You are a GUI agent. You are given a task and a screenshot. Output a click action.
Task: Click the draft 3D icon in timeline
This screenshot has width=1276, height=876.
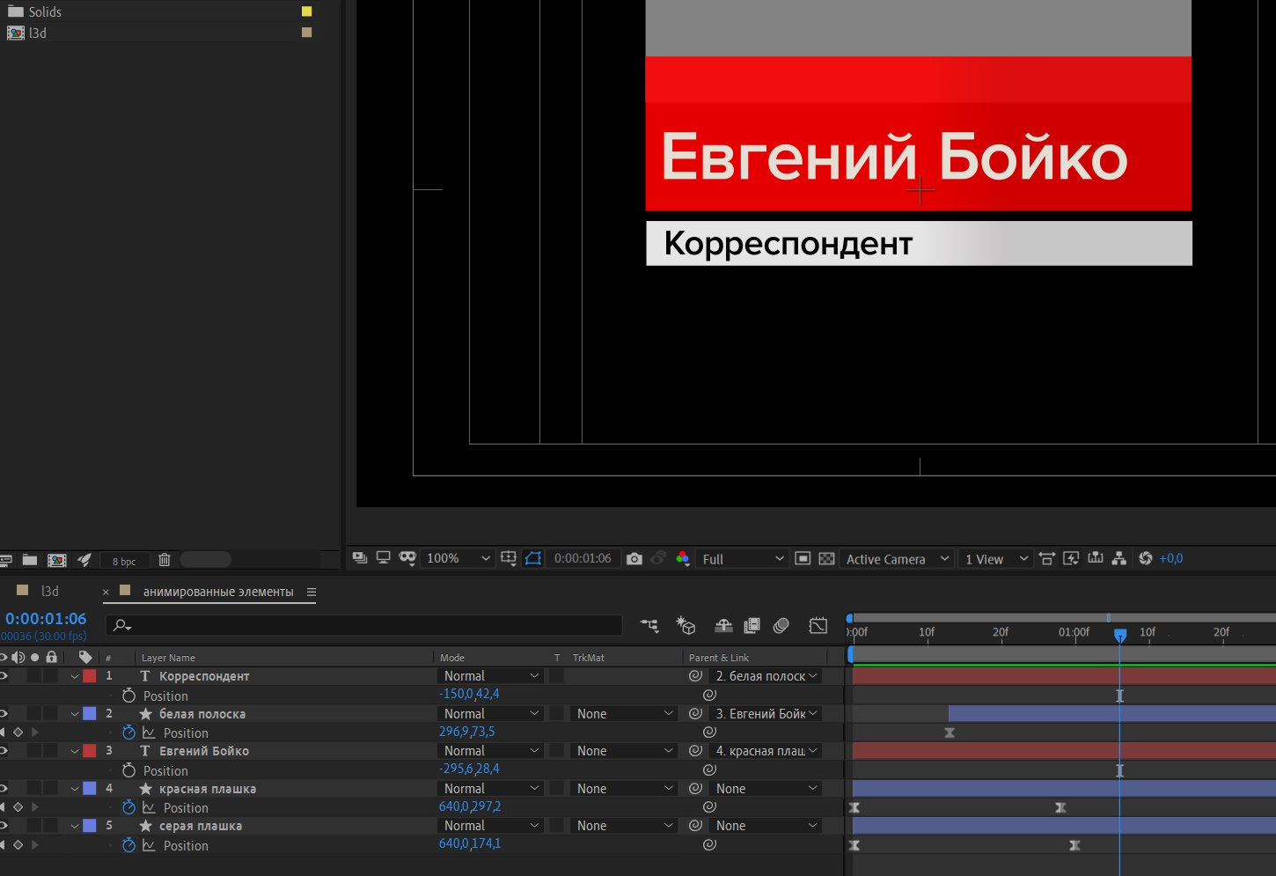click(686, 626)
